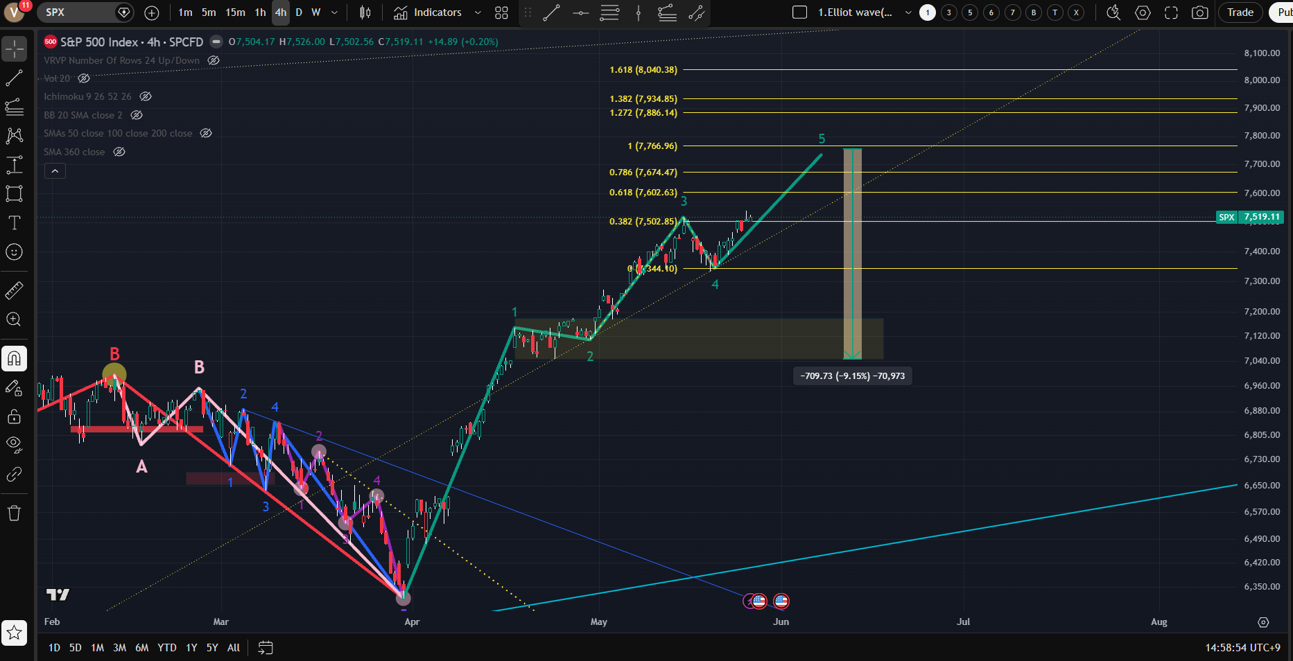
Task: Switch to Weekly timeframe
Action: tap(316, 12)
